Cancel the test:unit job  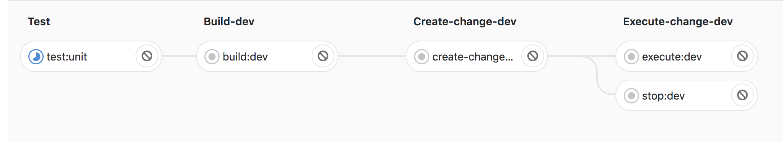pyautogui.click(x=147, y=56)
